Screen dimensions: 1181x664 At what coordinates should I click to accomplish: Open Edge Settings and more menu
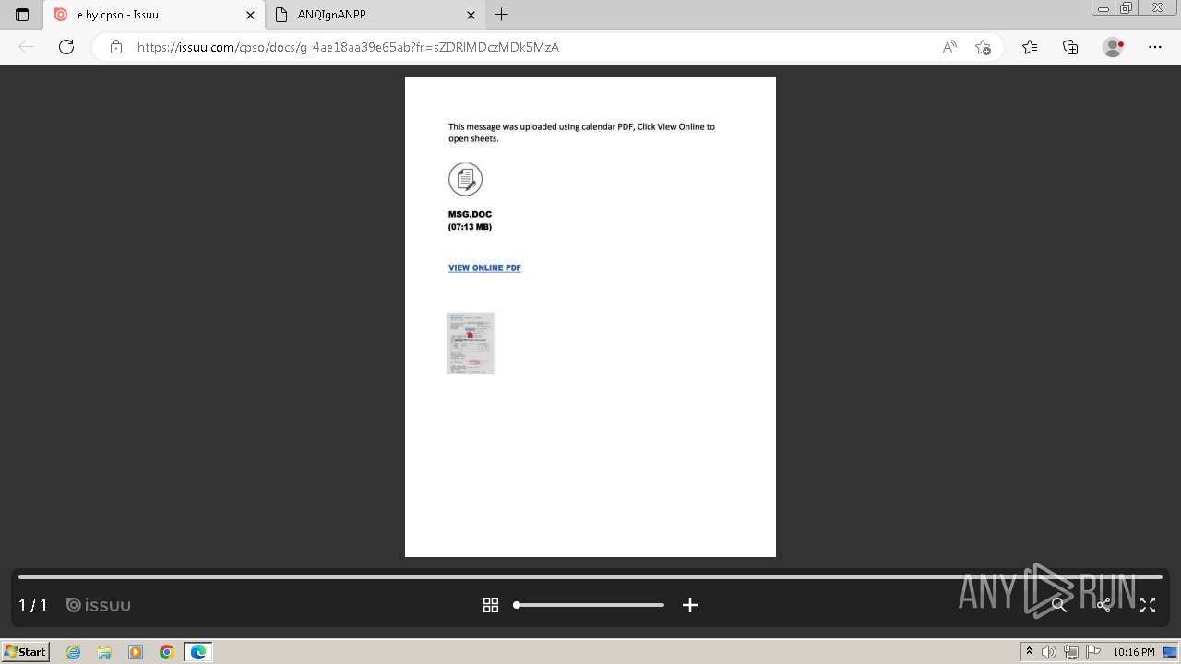point(1154,47)
